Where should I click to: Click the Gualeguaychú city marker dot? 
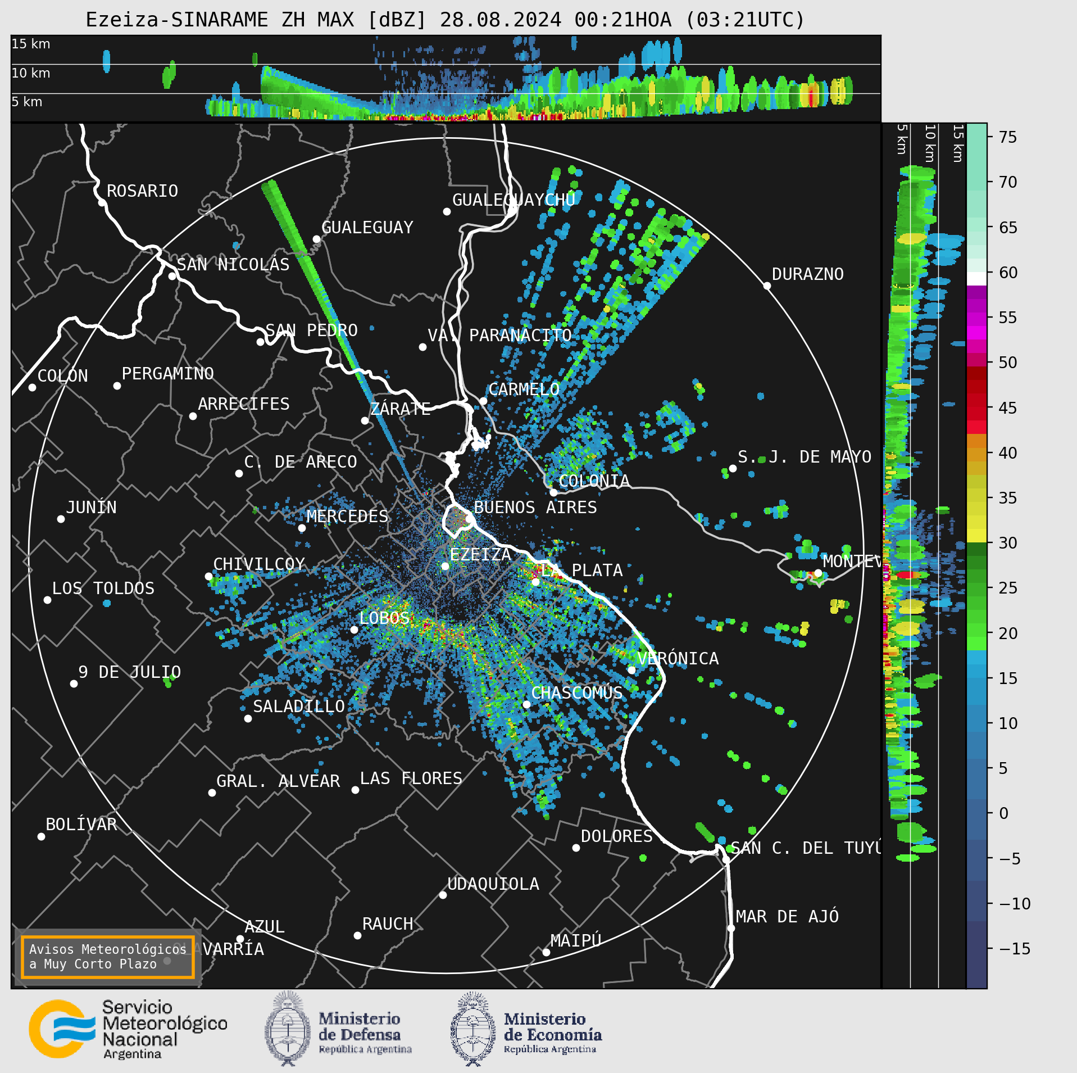[x=447, y=211]
